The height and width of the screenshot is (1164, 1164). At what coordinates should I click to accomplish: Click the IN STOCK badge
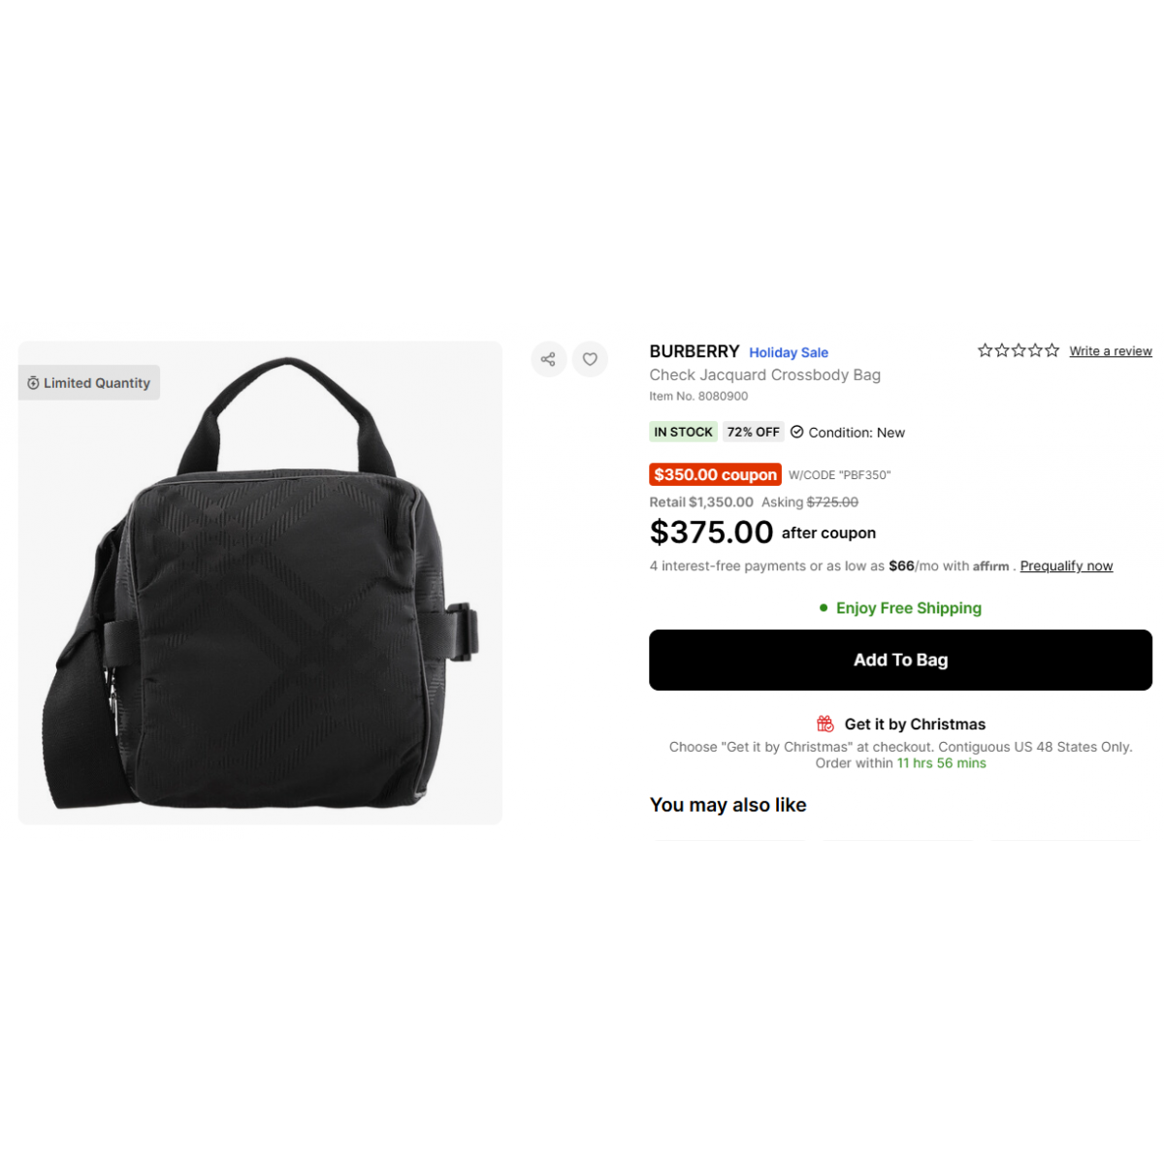(683, 432)
